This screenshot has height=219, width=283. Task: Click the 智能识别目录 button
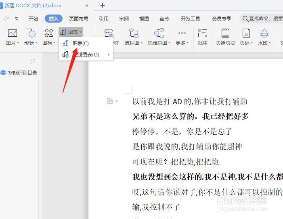pos(19,73)
